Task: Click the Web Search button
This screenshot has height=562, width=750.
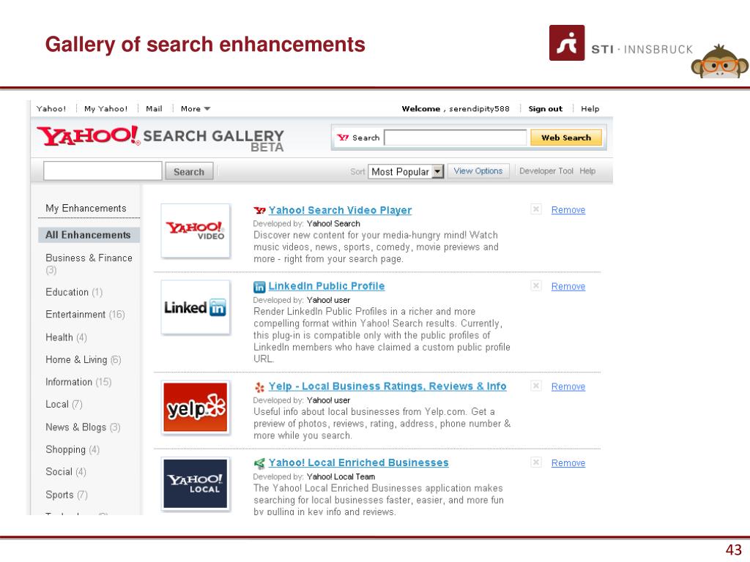Action: point(566,138)
